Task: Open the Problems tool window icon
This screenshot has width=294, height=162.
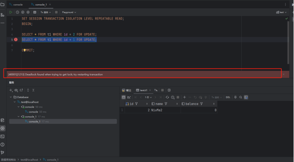Action: click(3, 145)
